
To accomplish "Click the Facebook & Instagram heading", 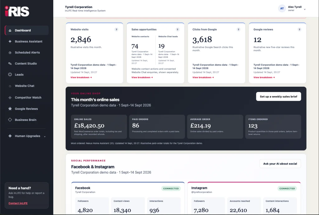I will pos(93,167).
